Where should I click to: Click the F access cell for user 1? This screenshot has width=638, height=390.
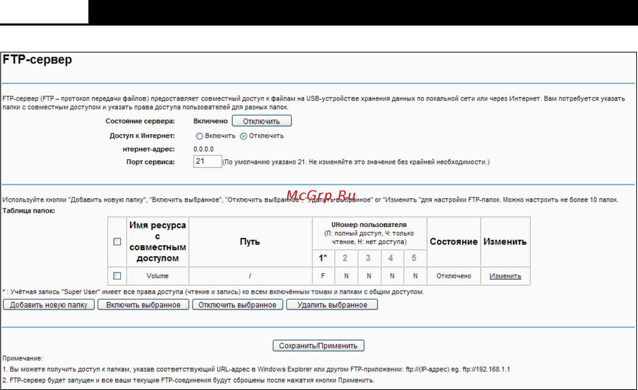click(323, 276)
